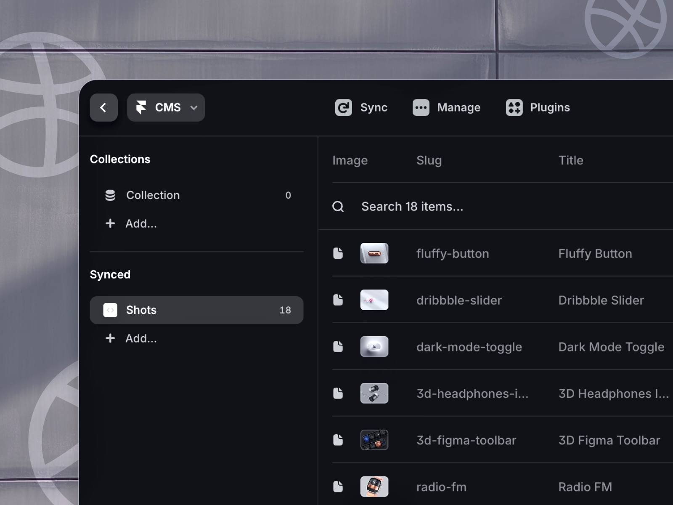Screen dimensions: 673x505
Task: Click the Sync icon in the toolbar
Action: coord(343,107)
